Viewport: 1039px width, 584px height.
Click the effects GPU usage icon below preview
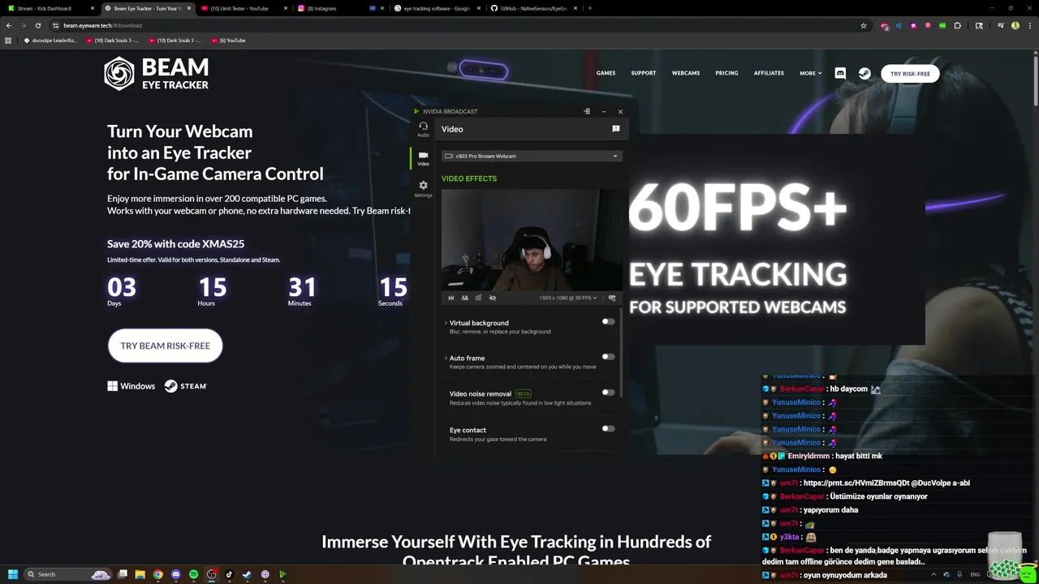click(612, 298)
